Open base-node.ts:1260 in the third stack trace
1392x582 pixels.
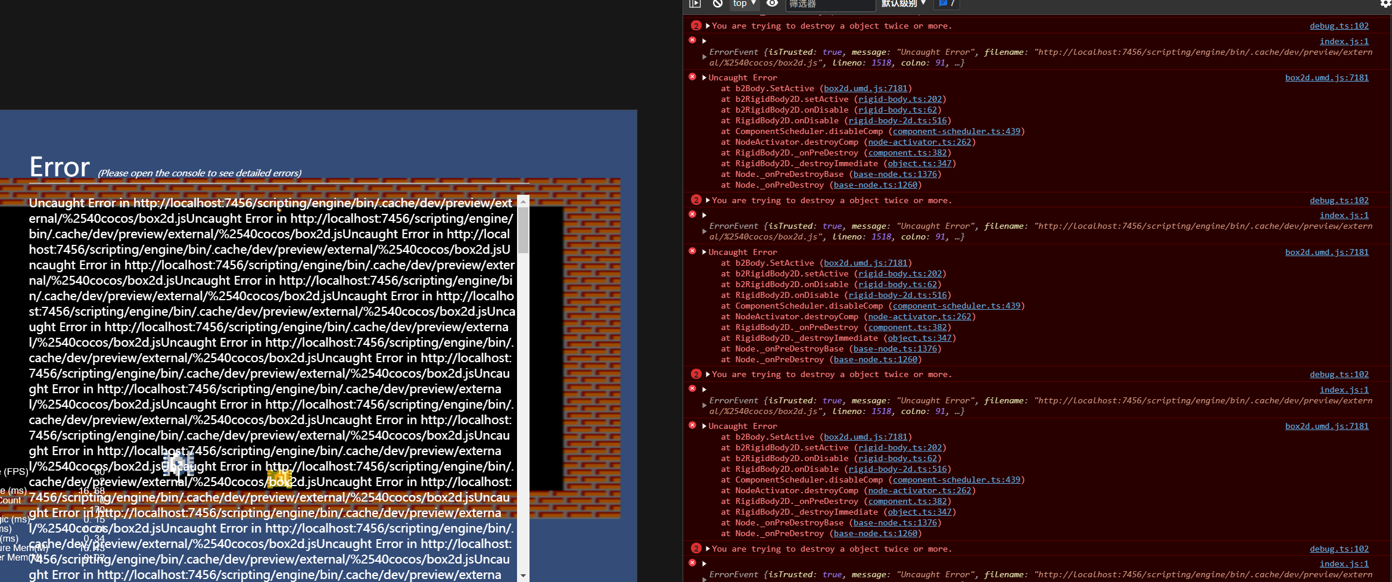(876, 534)
